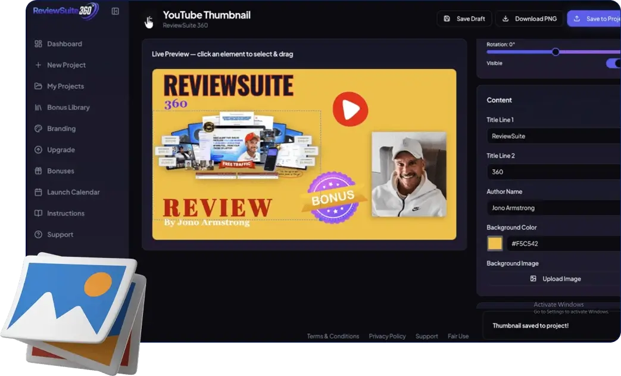The height and width of the screenshot is (376, 621).
Task: Click the Instructions book icon
Action: [37, 213]
